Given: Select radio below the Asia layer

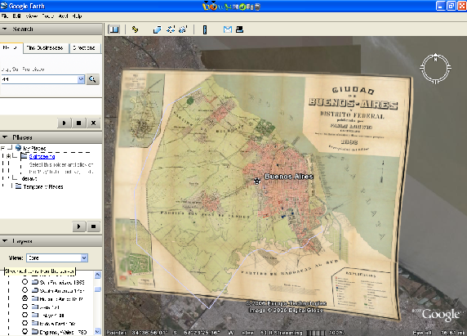Looking at the screenshot, I should click(25, 315).
